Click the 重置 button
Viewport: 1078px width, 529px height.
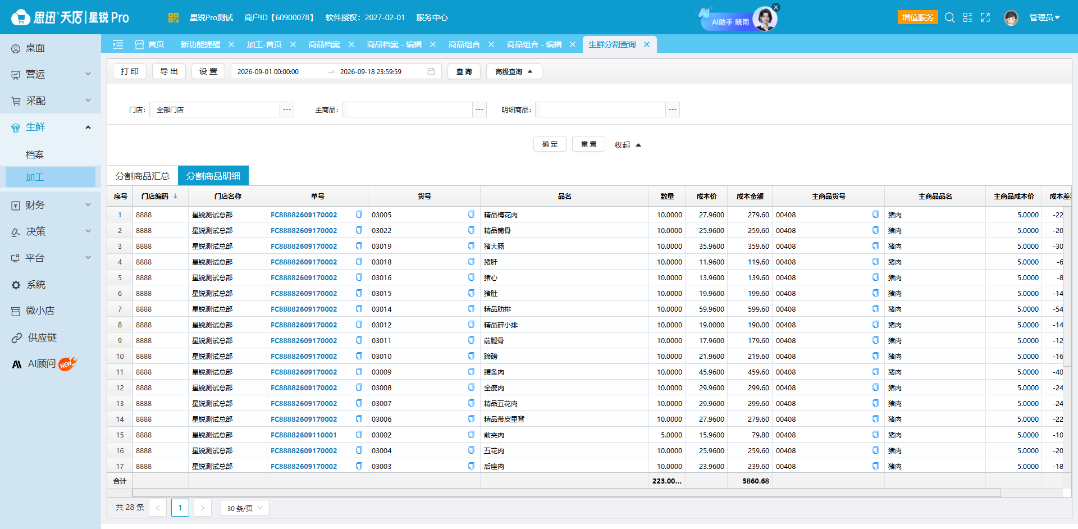(588, 144)
